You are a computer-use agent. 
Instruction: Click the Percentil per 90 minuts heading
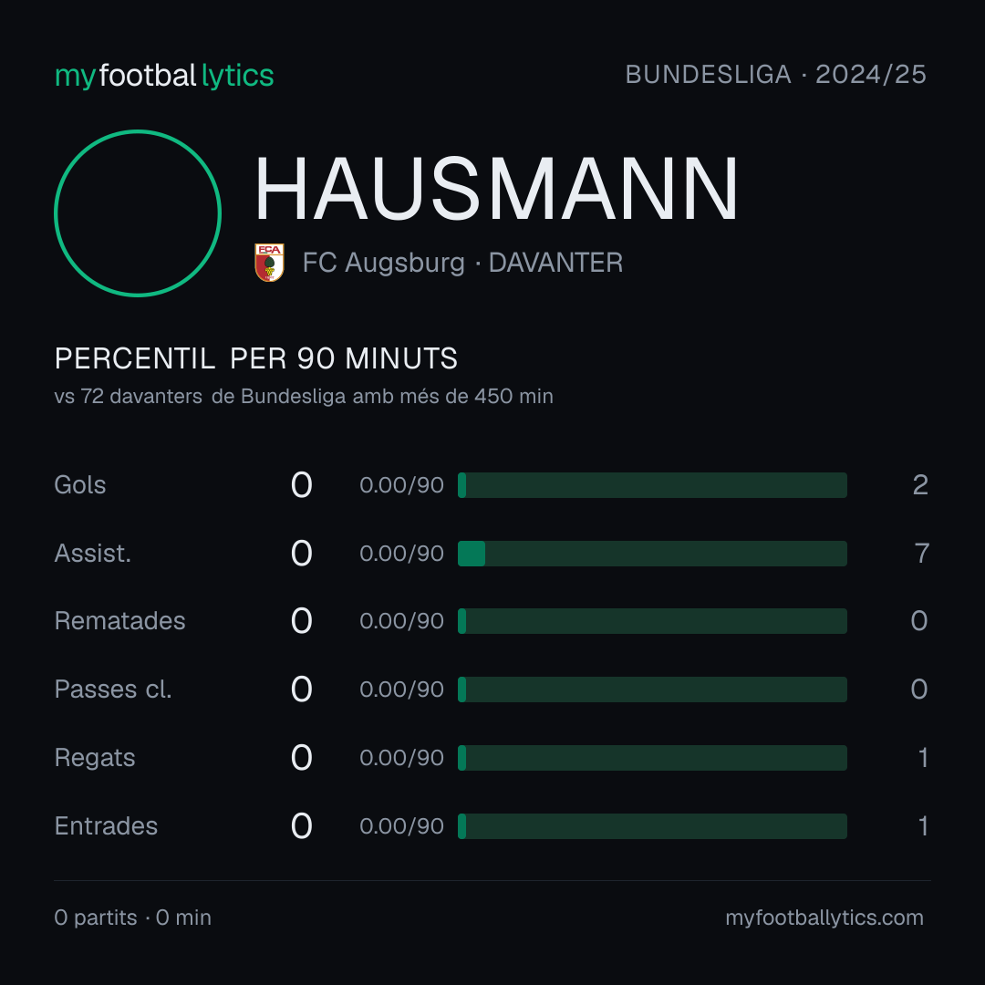[x=256, y=358]
